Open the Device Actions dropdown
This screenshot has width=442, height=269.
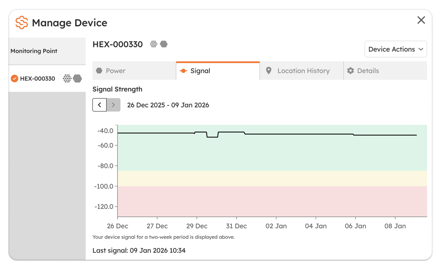tap(396, 49)
